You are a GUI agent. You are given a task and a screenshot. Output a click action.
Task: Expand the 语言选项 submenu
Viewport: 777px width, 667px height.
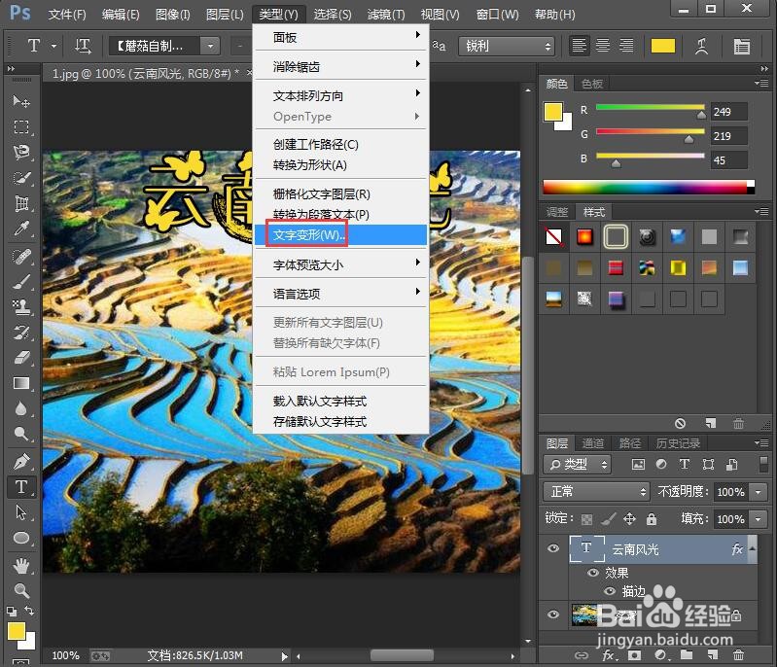pyautogui.click(x=341, y=294)
